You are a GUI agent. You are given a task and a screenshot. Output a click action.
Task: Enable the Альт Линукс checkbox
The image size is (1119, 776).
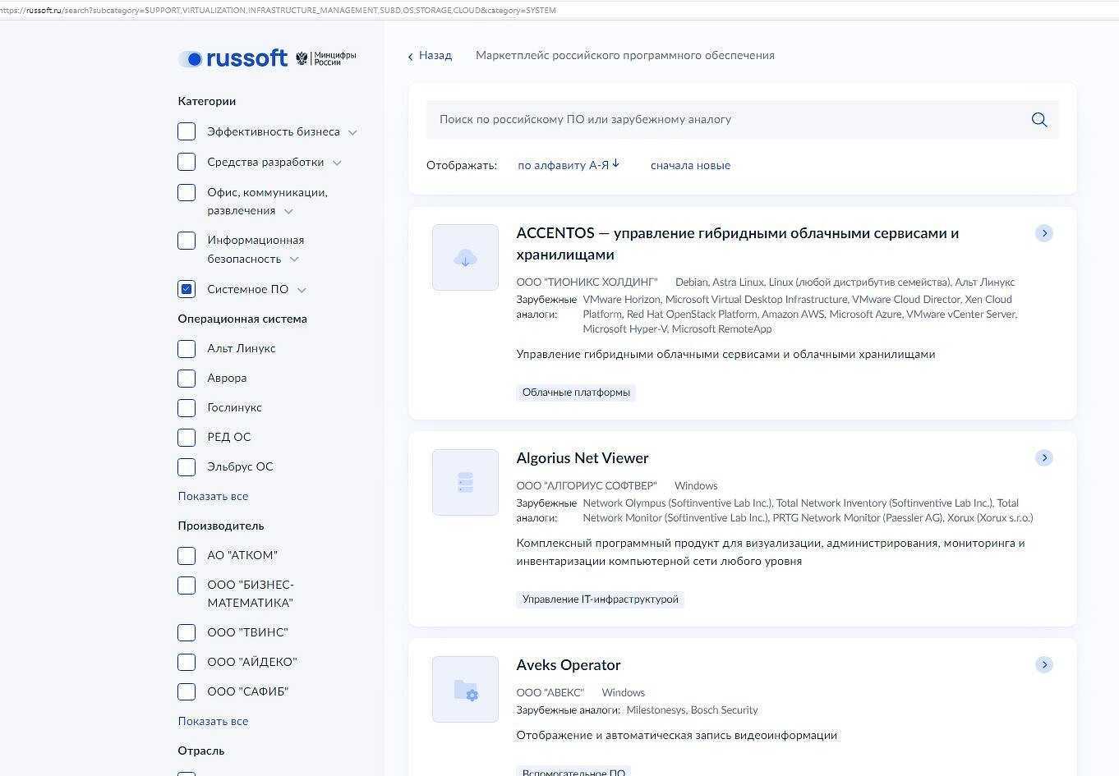186,349
